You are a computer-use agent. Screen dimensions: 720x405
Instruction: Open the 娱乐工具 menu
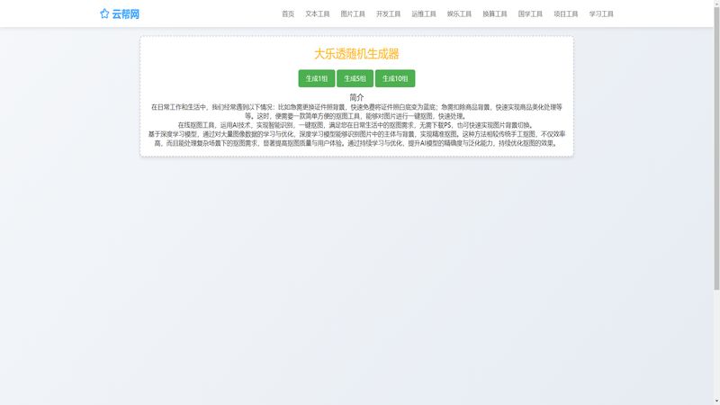click(459, 14)
